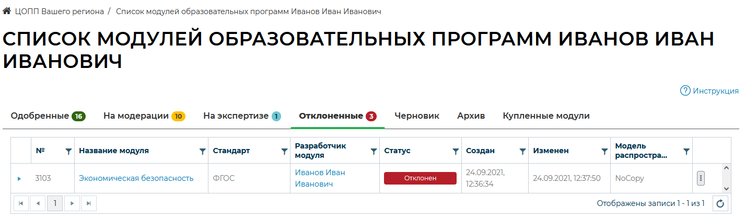
Task: Open the three-dot row actions menu
Action: [x=701, y=178]
